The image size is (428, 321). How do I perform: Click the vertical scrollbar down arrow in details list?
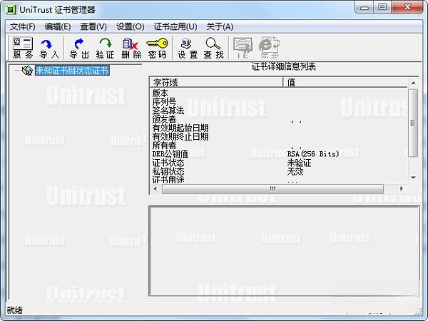pyautogui.click(x=413, y=176)
